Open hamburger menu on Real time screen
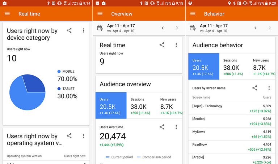278x164 pixels. point(7,14)
